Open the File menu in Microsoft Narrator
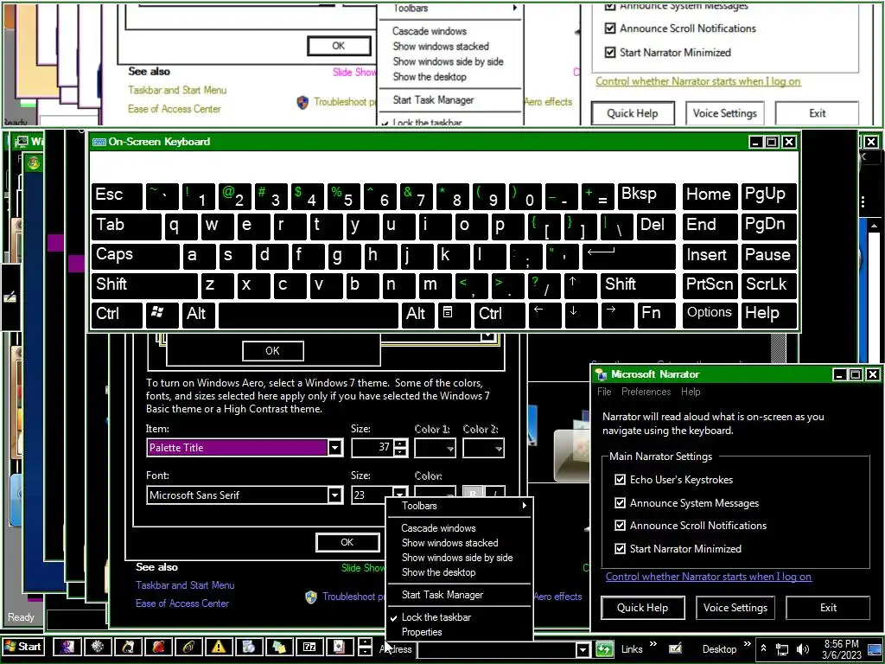This screenshot has width=885, height=664. coord(604,392)
